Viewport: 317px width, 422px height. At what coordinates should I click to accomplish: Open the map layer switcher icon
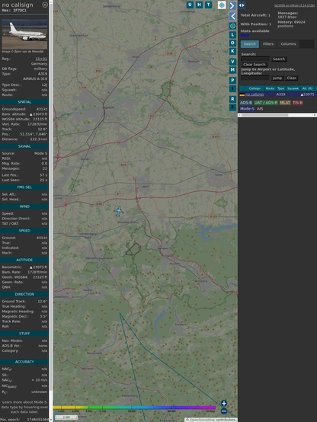[222, 5]
